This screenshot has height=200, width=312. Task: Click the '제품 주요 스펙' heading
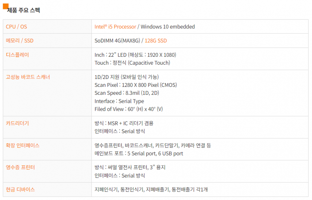pyautogui.click(x=24, y=10)
